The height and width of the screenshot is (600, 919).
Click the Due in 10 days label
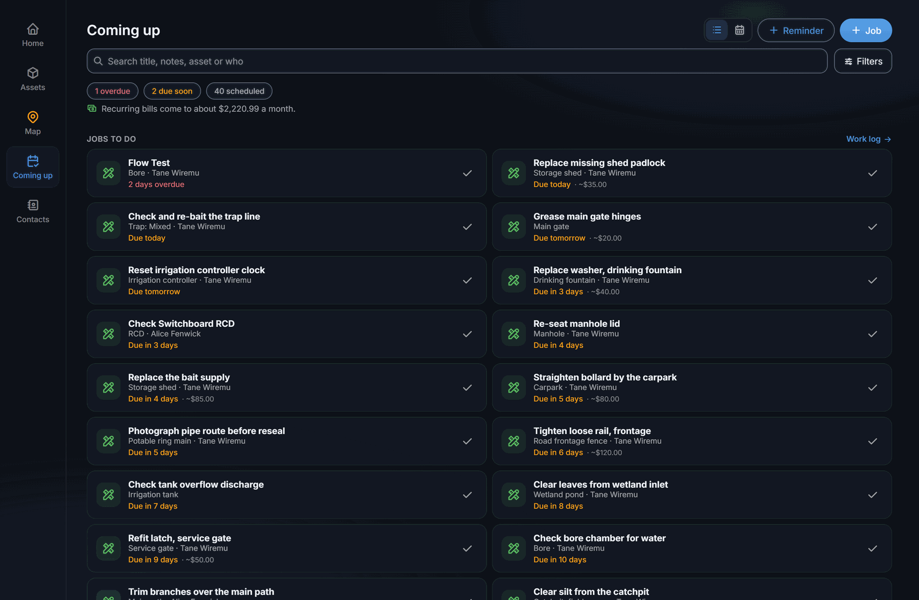[560, 560]
